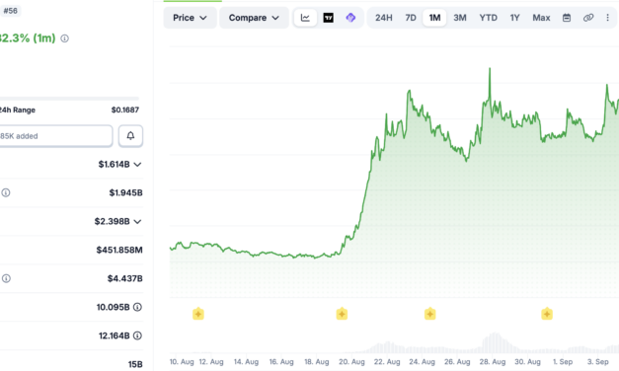Click the $451.858M value

pos(119,250)
